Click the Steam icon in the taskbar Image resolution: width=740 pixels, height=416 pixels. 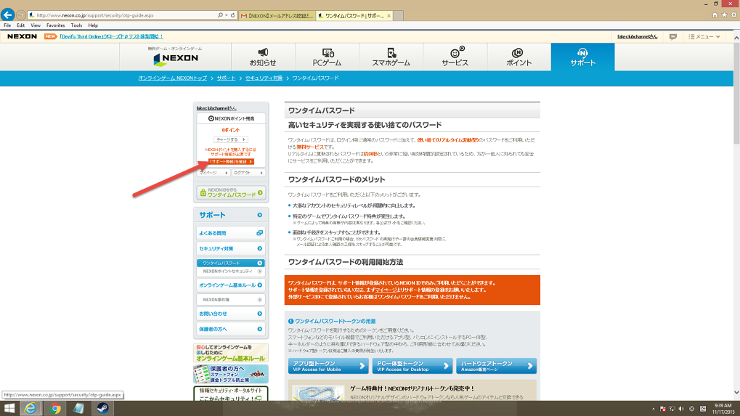pos(99,407)
